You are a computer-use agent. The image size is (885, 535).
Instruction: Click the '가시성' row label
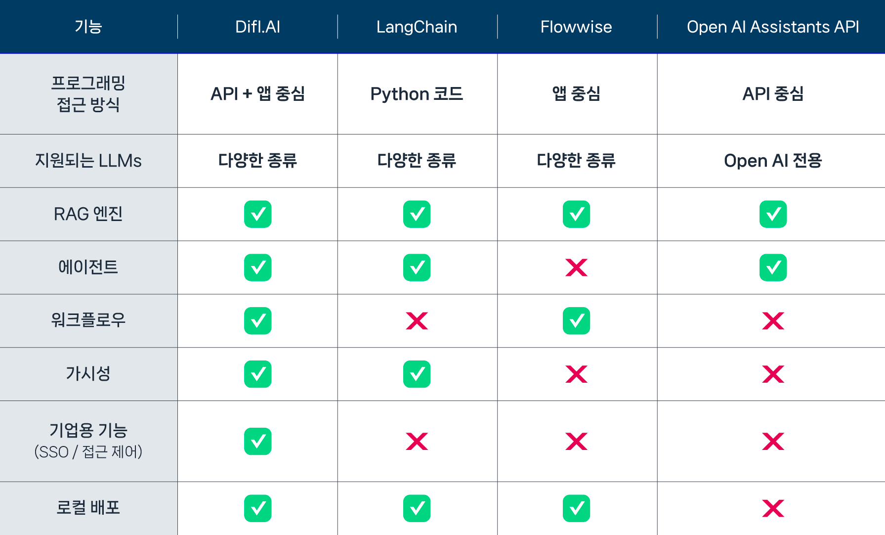[x=88, y=373]
